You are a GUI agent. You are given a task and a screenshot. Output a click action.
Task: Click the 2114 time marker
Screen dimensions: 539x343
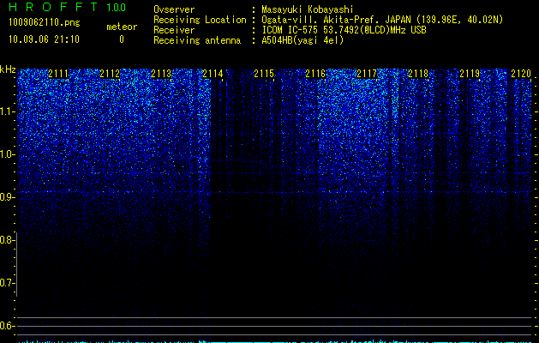213,74
